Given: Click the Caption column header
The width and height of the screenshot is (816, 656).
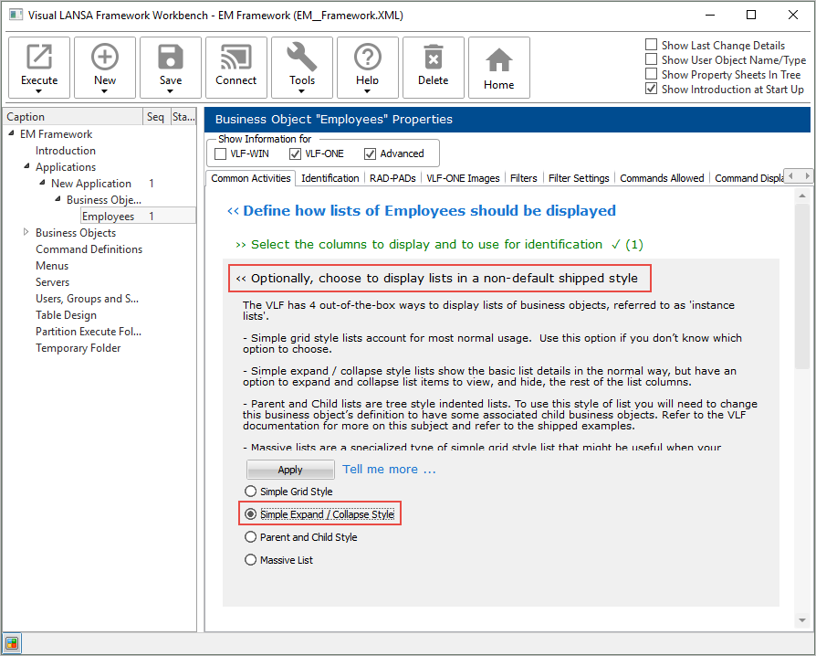Looking at the screenshot, I should (x=73, y=117).
